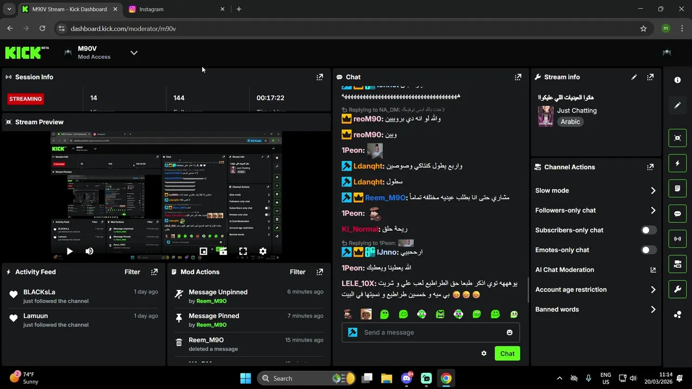Toggle Subscribers-only chat switch
The height and width of the screenshot is (389, 692).
649,230
